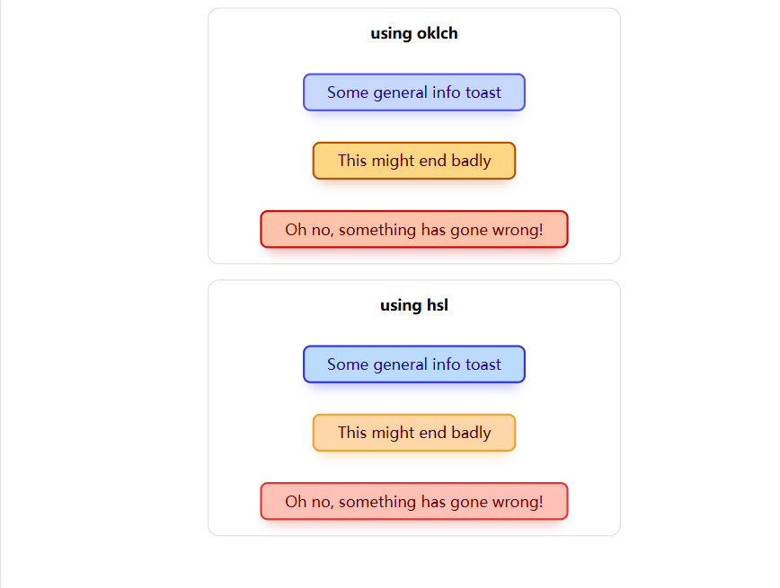Click the word 'Some' in the oklch info toast
The width and height of the screenshot is (780, 588).
(x=346, y=92)
